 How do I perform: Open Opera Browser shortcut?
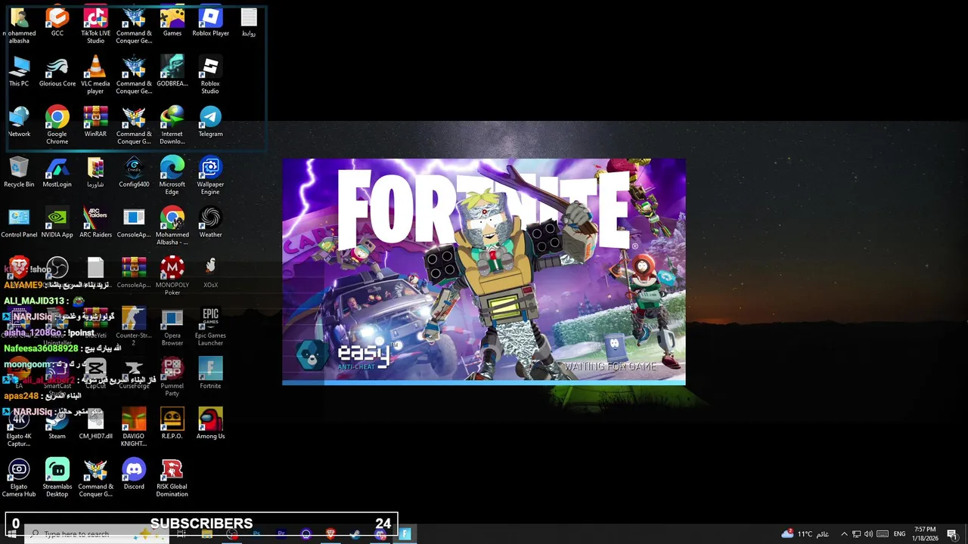coord(172,327)
